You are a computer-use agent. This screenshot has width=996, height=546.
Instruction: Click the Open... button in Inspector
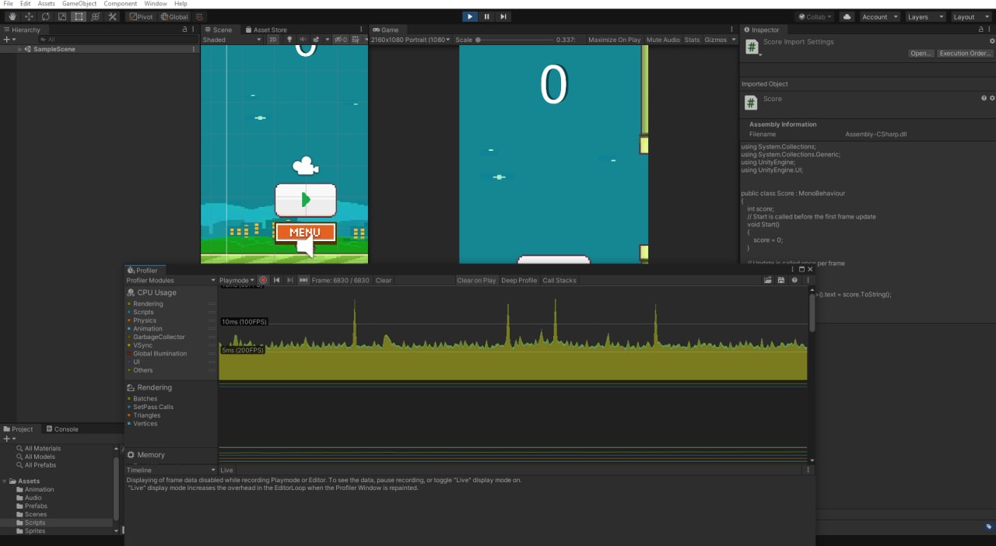(x=921, y=53)
